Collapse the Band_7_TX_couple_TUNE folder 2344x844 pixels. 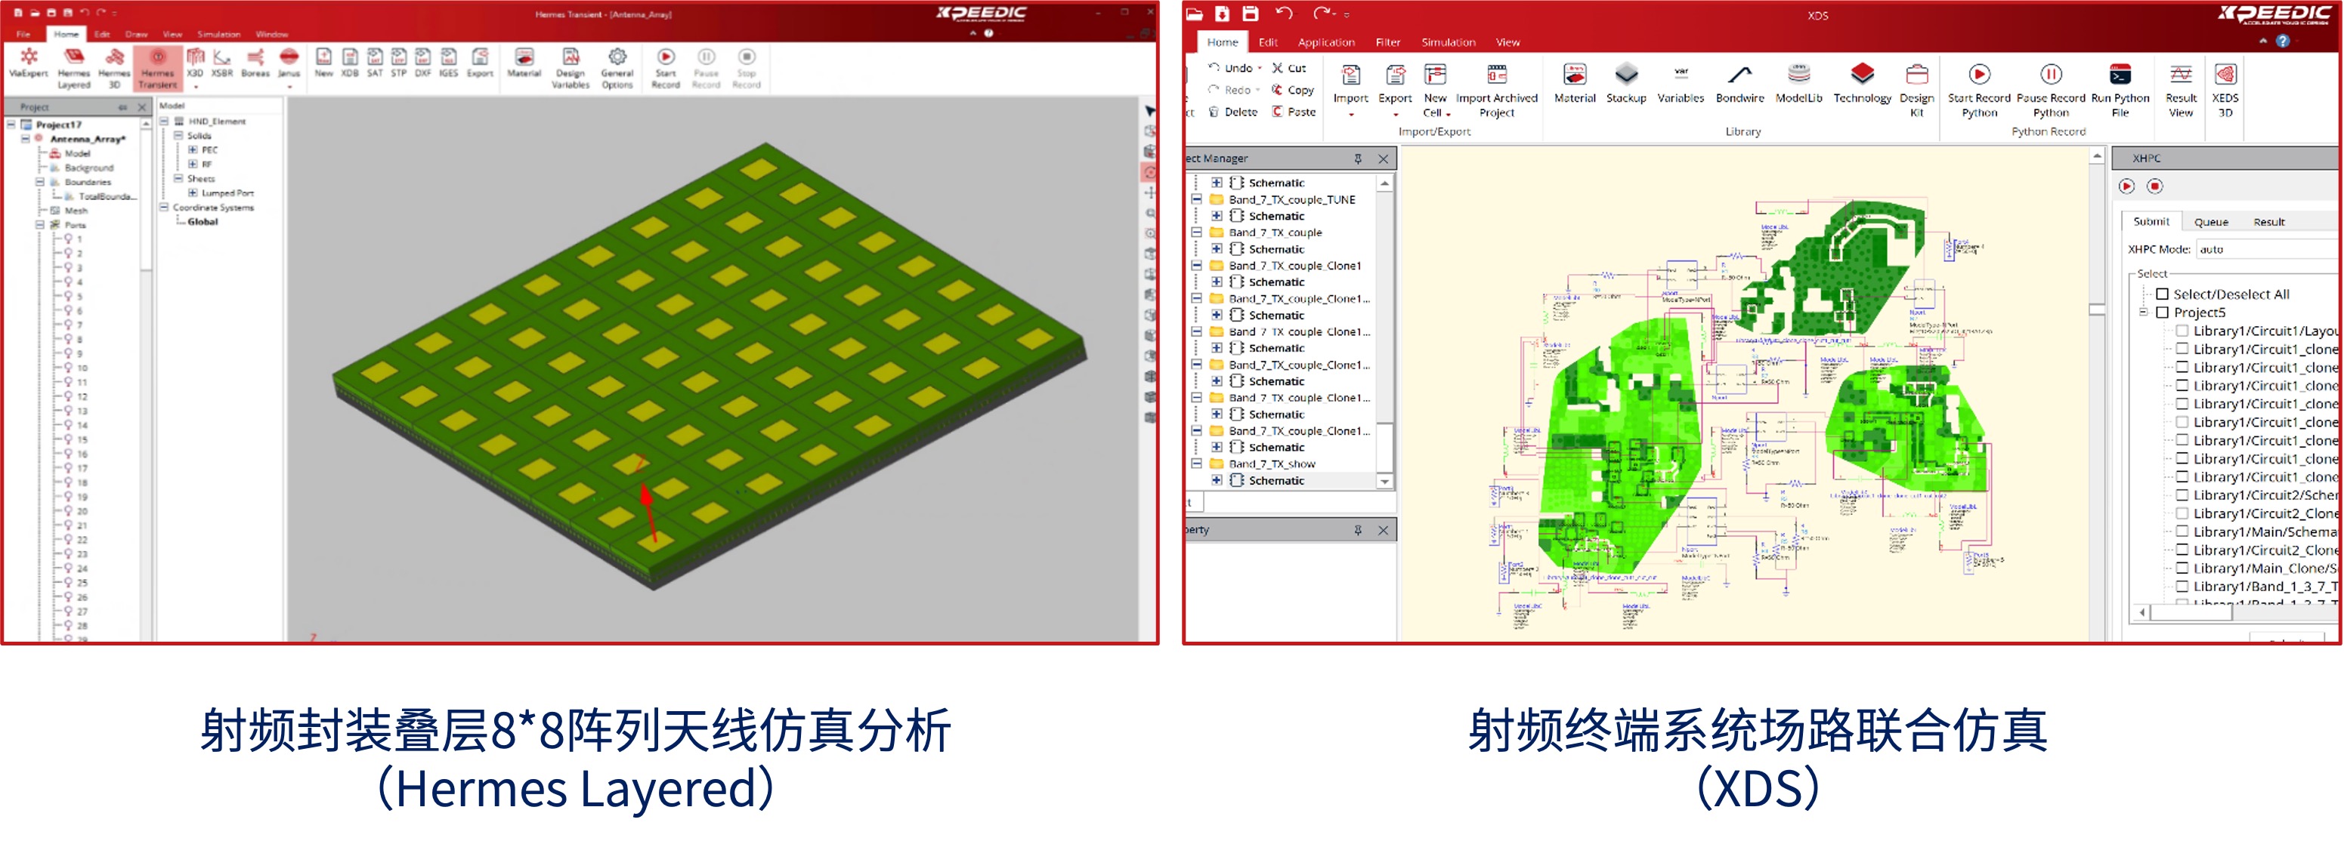coord(1197,199)
